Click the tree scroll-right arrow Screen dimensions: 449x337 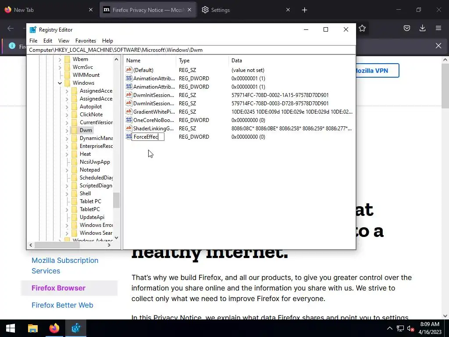109,245
